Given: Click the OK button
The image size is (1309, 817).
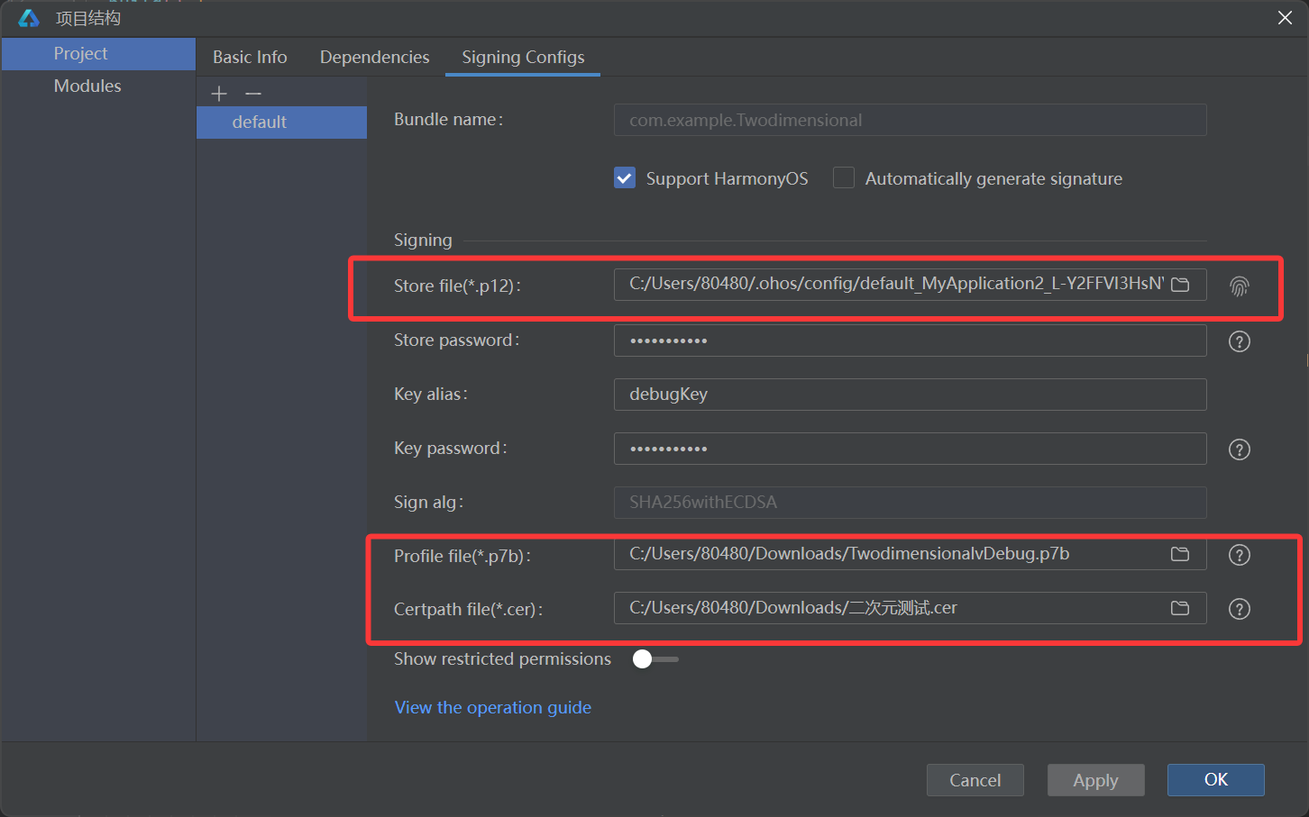Looking at the screenshot, I should click(x=1215, y=780).
